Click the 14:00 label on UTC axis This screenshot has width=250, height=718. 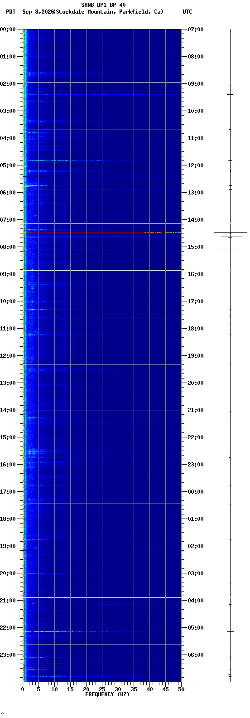coord(196,220)
